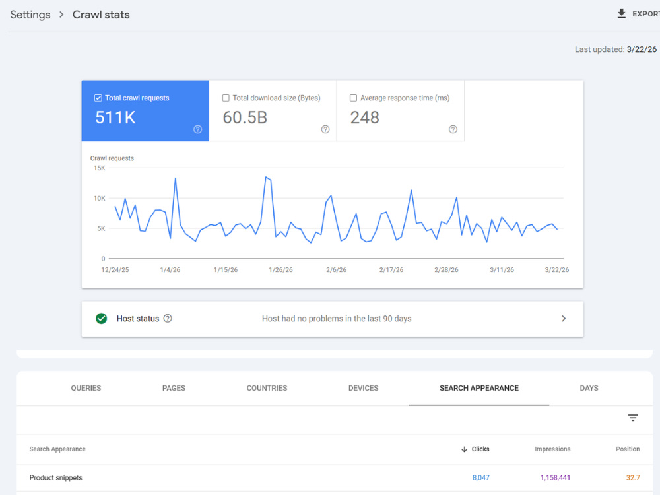Click the Clicks sort arrow icon

pyautogui.click(x=464, y=449)
